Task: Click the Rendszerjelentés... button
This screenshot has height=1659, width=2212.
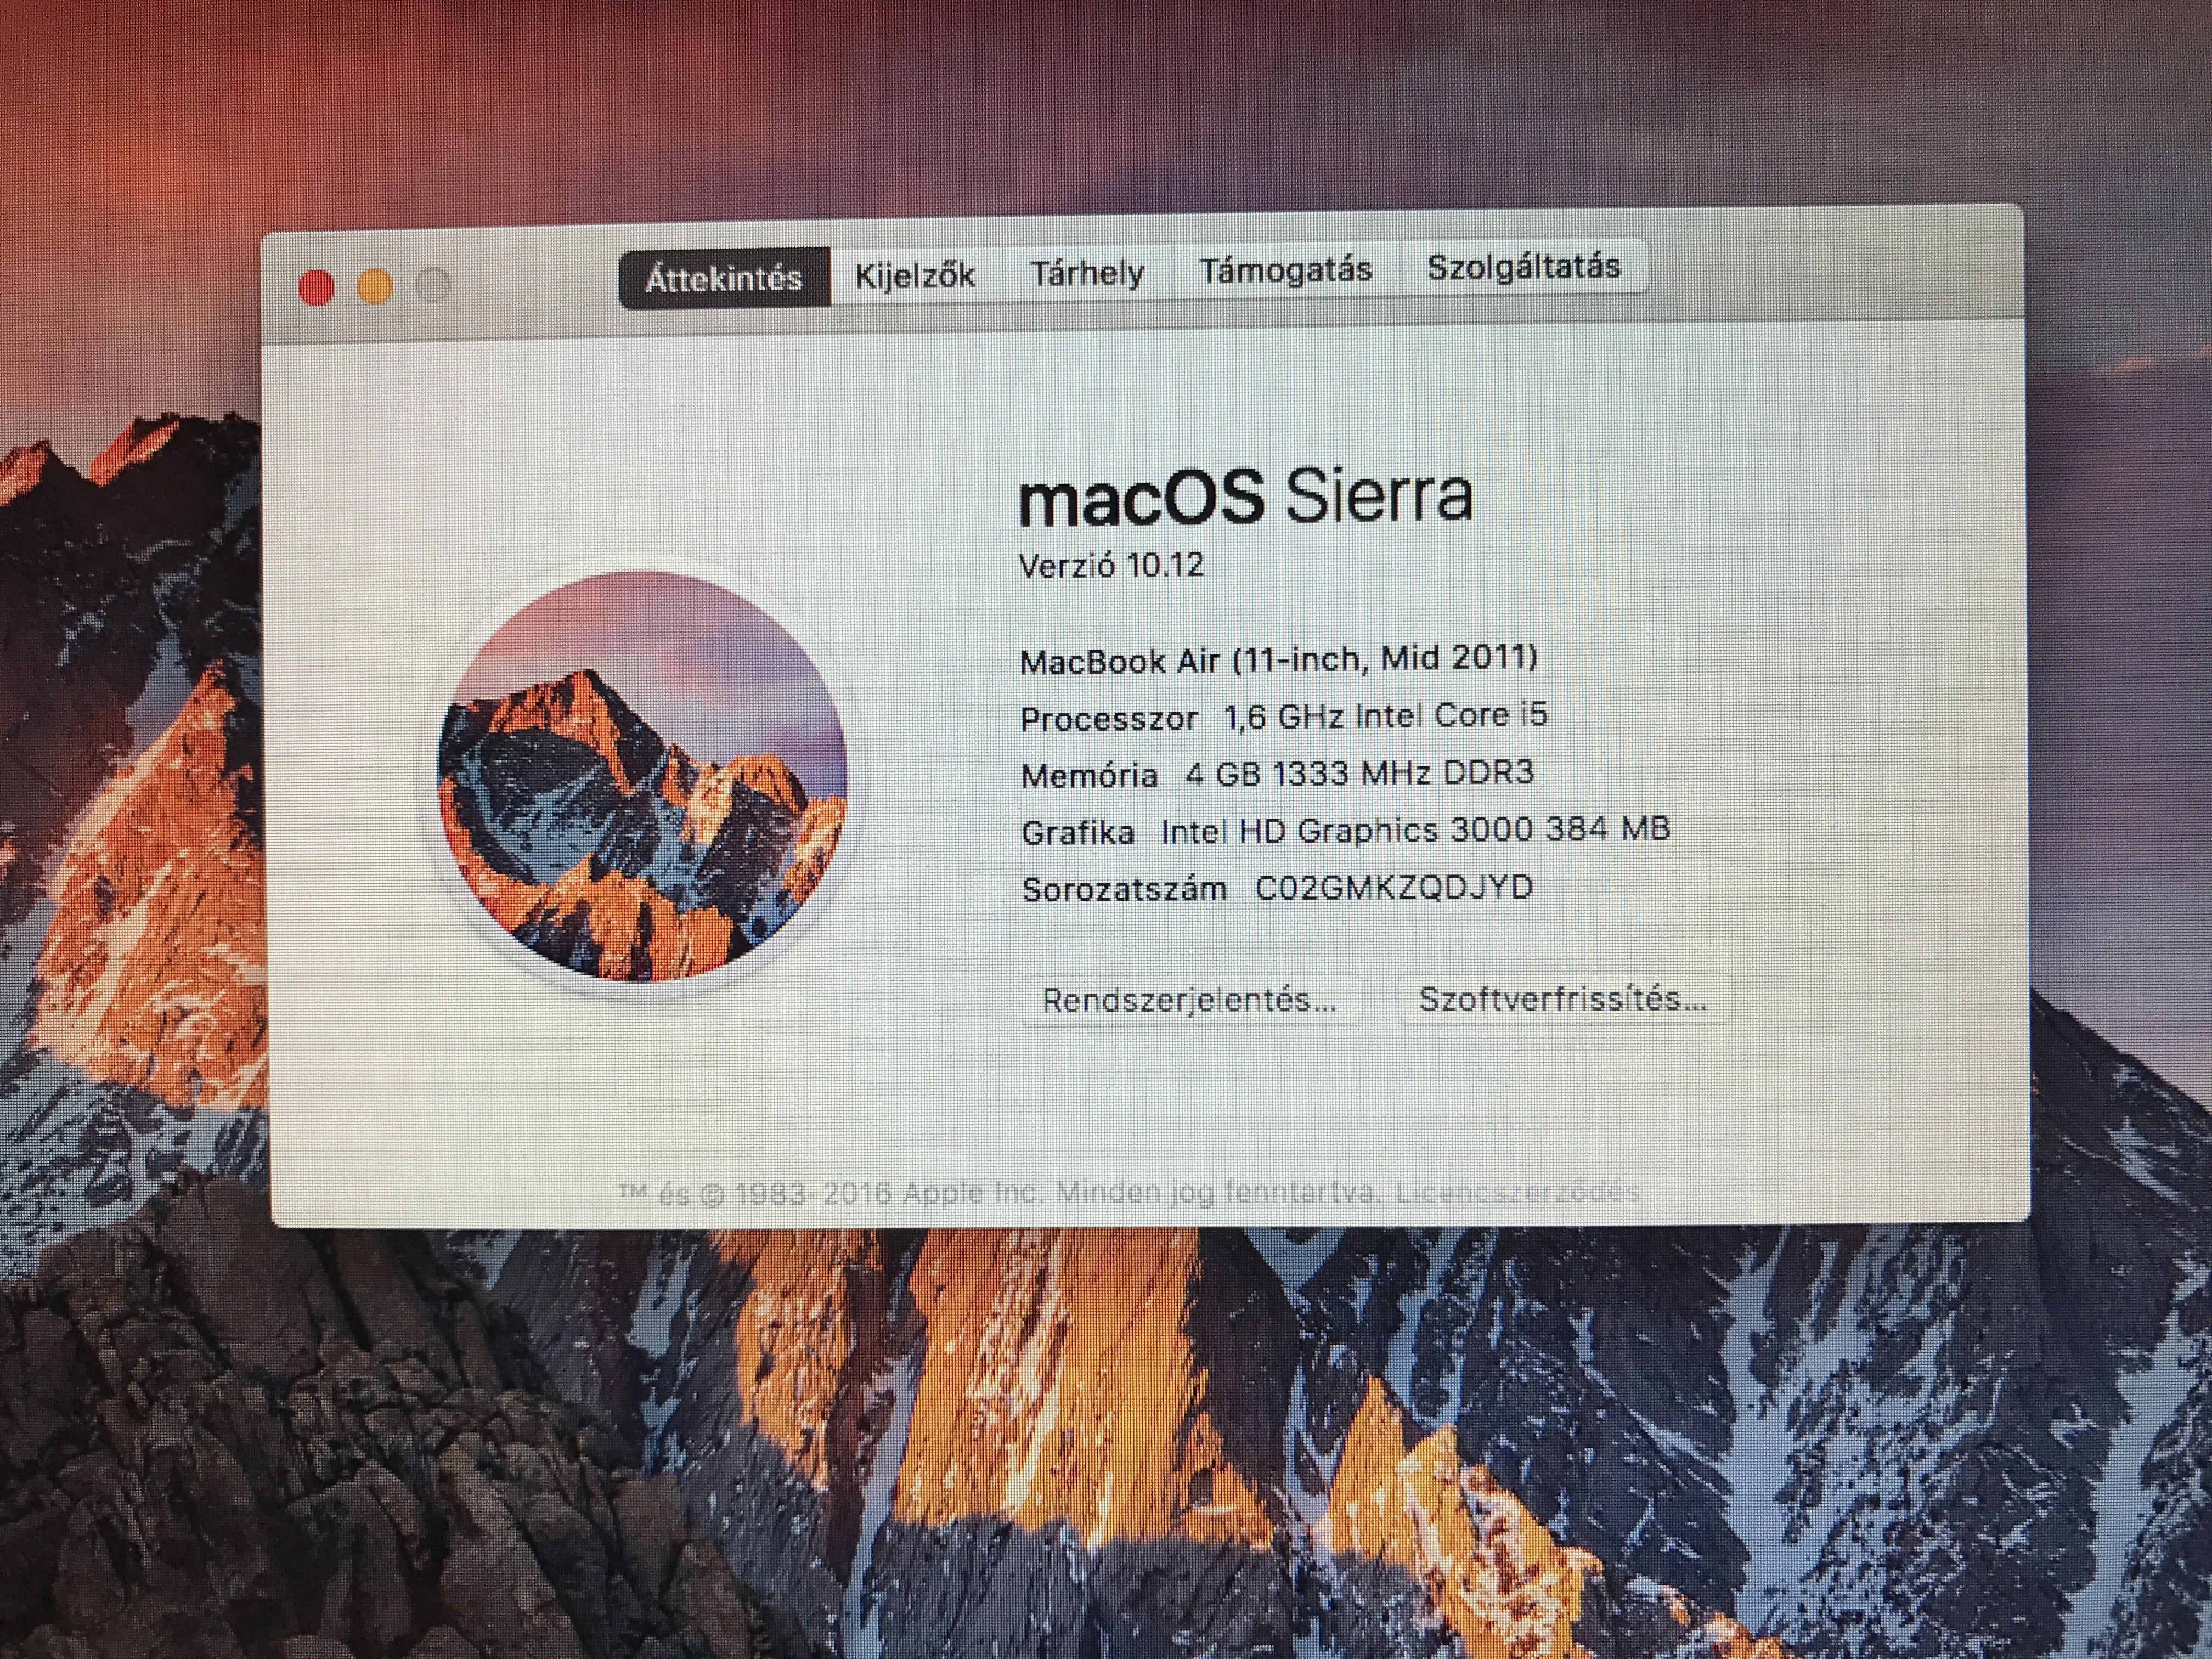Action: click(x=1189, y=1000)
